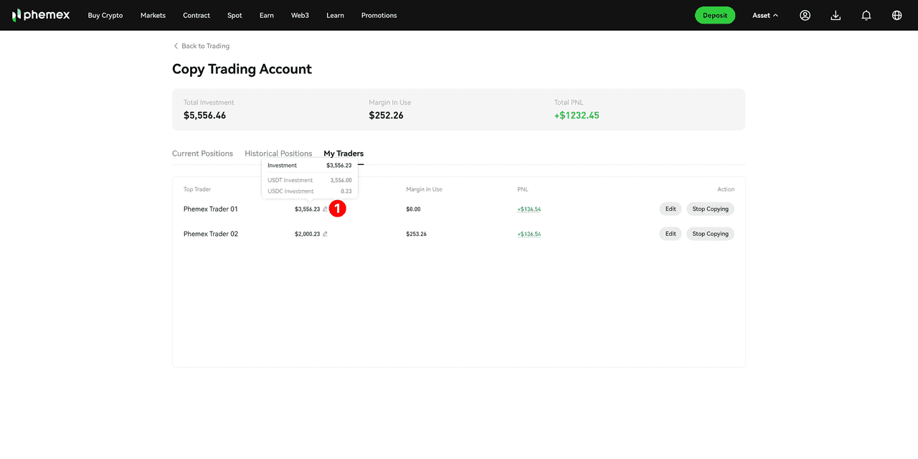Edit investment pencil for Phemex Trader 02

[x=325, y=234]
